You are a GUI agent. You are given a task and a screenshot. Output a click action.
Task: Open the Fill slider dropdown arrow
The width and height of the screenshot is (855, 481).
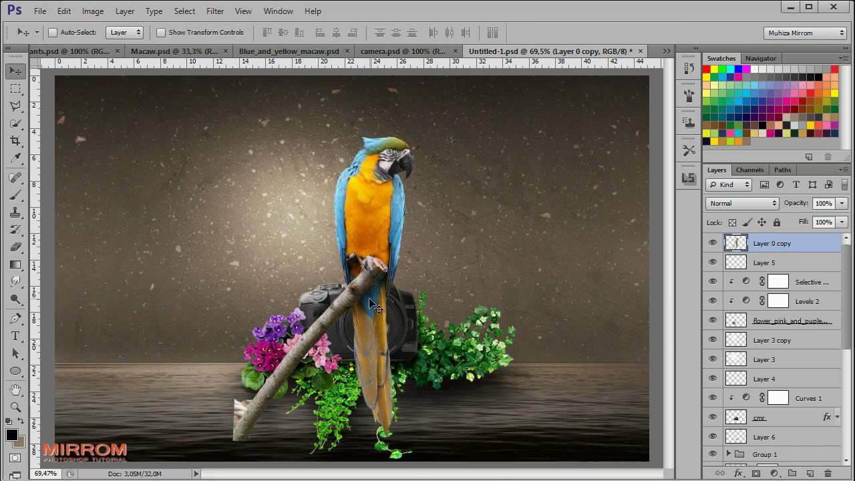tap(842, 222)
